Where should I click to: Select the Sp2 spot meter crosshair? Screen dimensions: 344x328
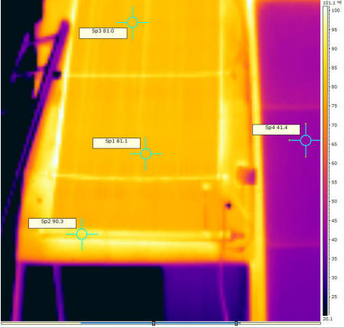pos(82,234)
